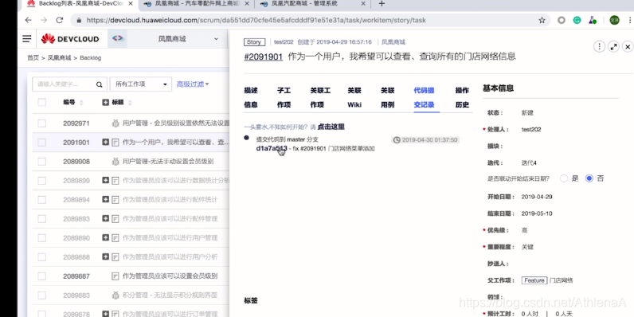The width and height of the screenshot is (634, 317).
Task: Click clock icon beside commit timestamp
Action: tap(397, 140)
